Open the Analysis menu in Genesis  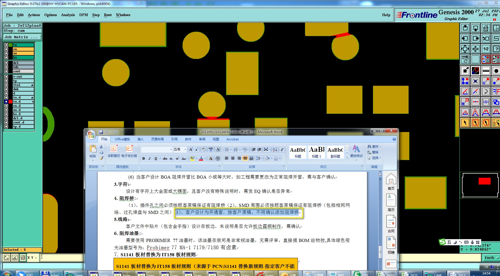[68, 15]
